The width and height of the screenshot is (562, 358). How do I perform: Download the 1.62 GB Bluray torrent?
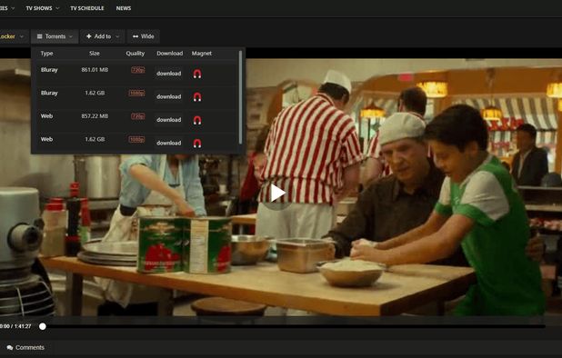coord(168,96)
